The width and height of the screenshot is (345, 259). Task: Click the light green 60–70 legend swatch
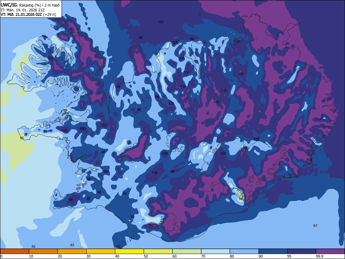click(187, 251)
